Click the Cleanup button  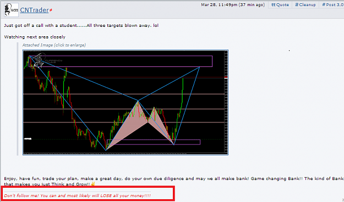click(305, 4)
